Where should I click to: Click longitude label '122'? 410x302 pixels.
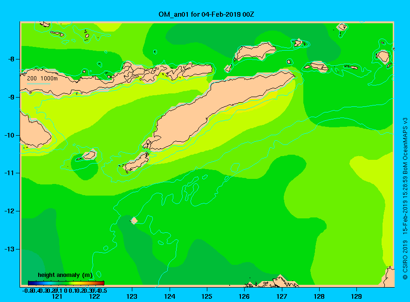point(95,296)
